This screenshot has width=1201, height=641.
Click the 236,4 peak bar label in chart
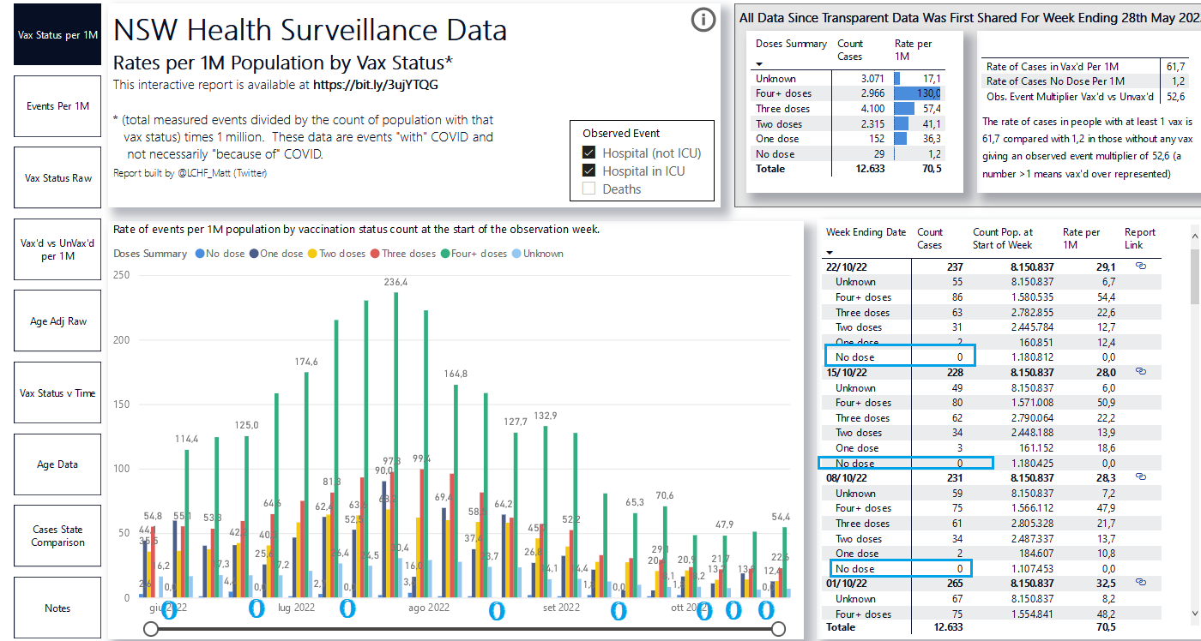[x=395, y=282]
